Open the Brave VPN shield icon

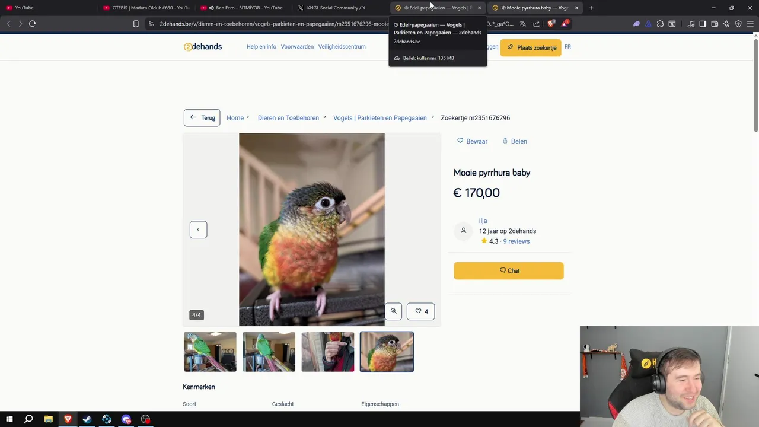click(738, 24)
